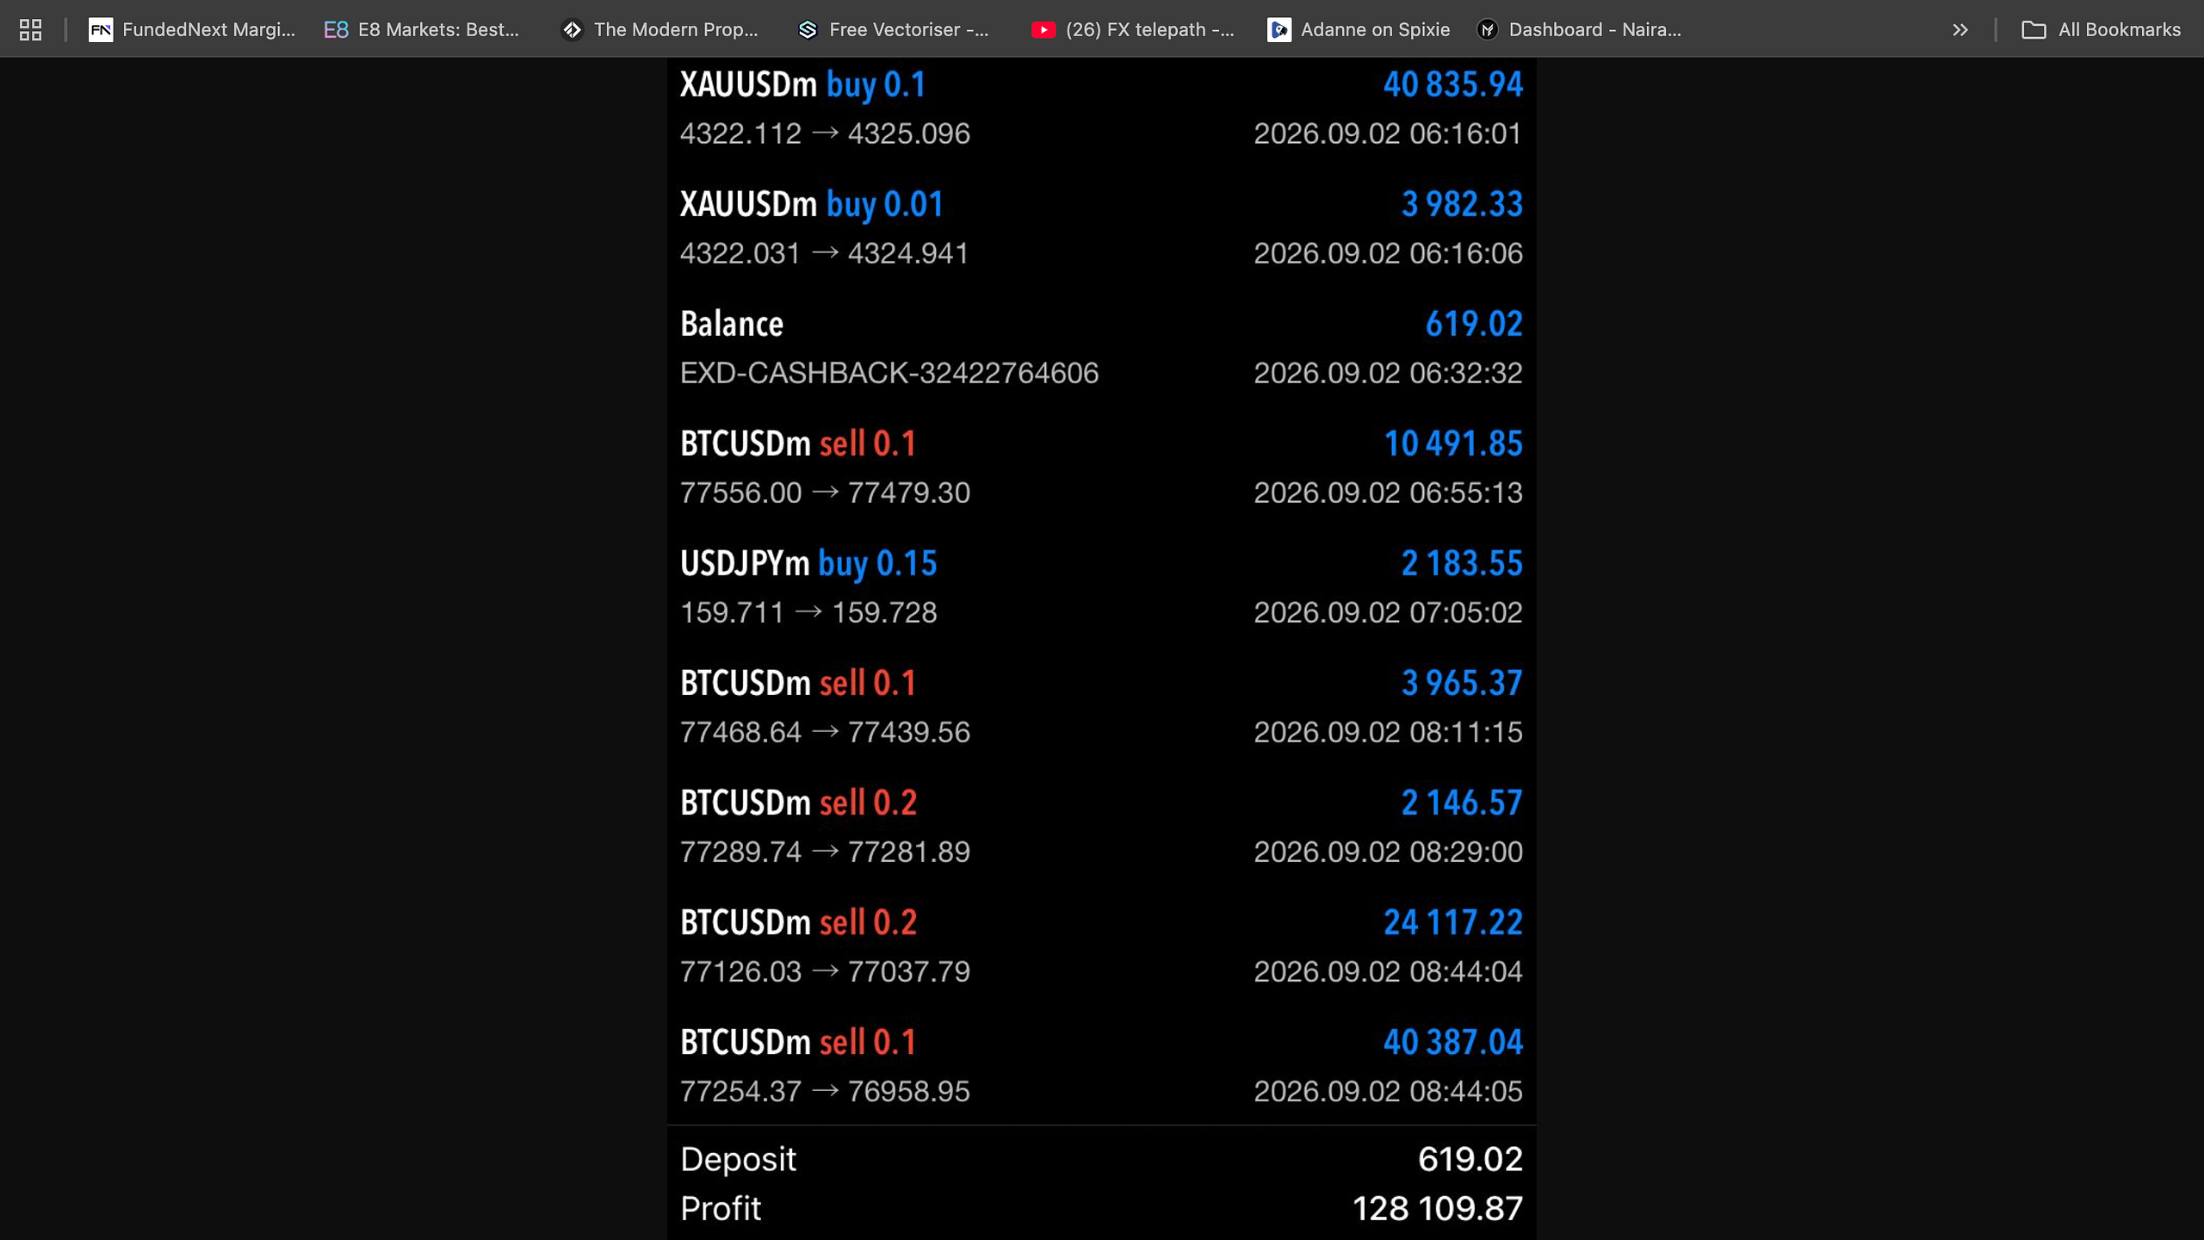This screenshot has height=1240, width=2204.
Task: Click the 3 965.37 profit value
Action: pyautogui.click(x=1462, y=683)
